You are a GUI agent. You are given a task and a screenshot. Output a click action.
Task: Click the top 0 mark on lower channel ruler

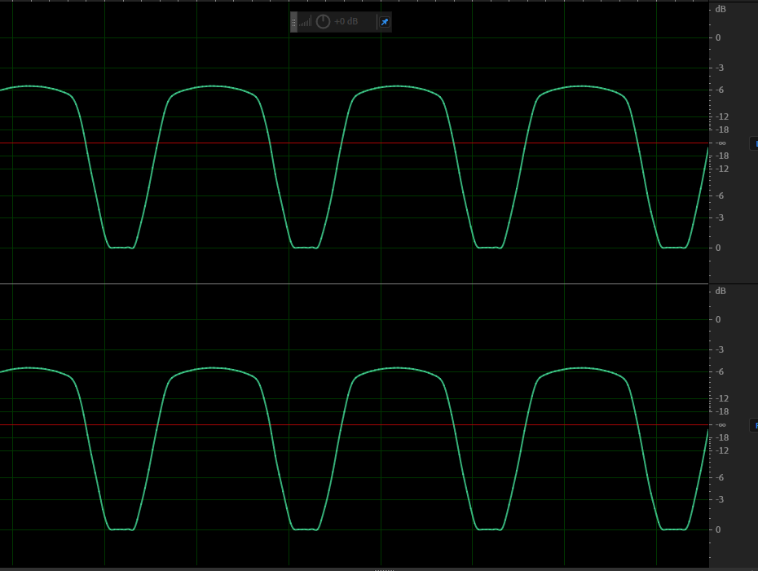pyautogui.click(x=718, y=319)
